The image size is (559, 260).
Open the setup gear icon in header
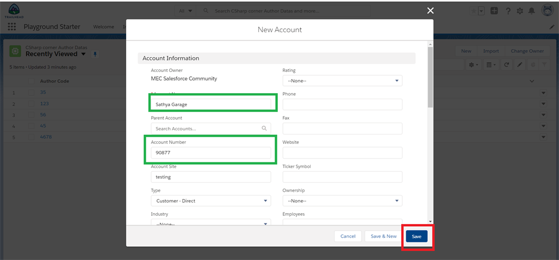(x=520, y=11)
